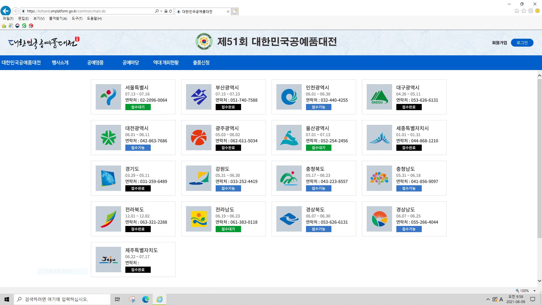Select the Daegu green mountain logo
The width and height of the screenshot is (542, 305).
[379, 97]
